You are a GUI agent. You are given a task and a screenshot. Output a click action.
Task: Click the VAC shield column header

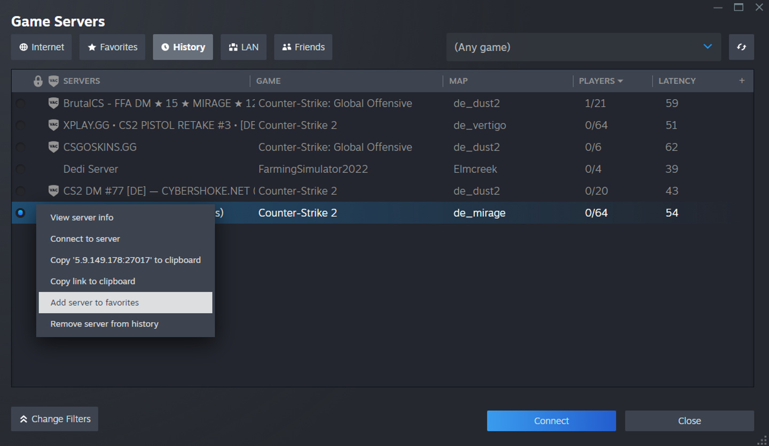pyautogui.click(x=53, y=81)
